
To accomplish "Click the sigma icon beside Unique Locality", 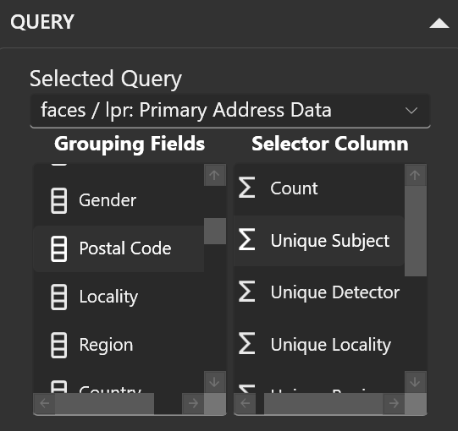I will click(x=247, y=343).
